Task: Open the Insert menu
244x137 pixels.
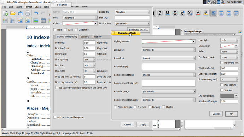Action: (x=19, y=7)
